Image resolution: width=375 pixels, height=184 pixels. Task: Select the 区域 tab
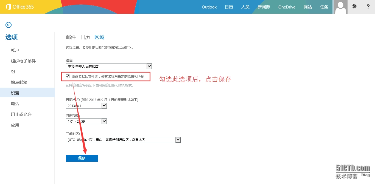(99, 37)
